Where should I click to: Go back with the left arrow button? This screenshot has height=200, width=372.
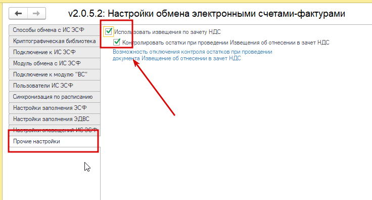(x=18, y=14)
